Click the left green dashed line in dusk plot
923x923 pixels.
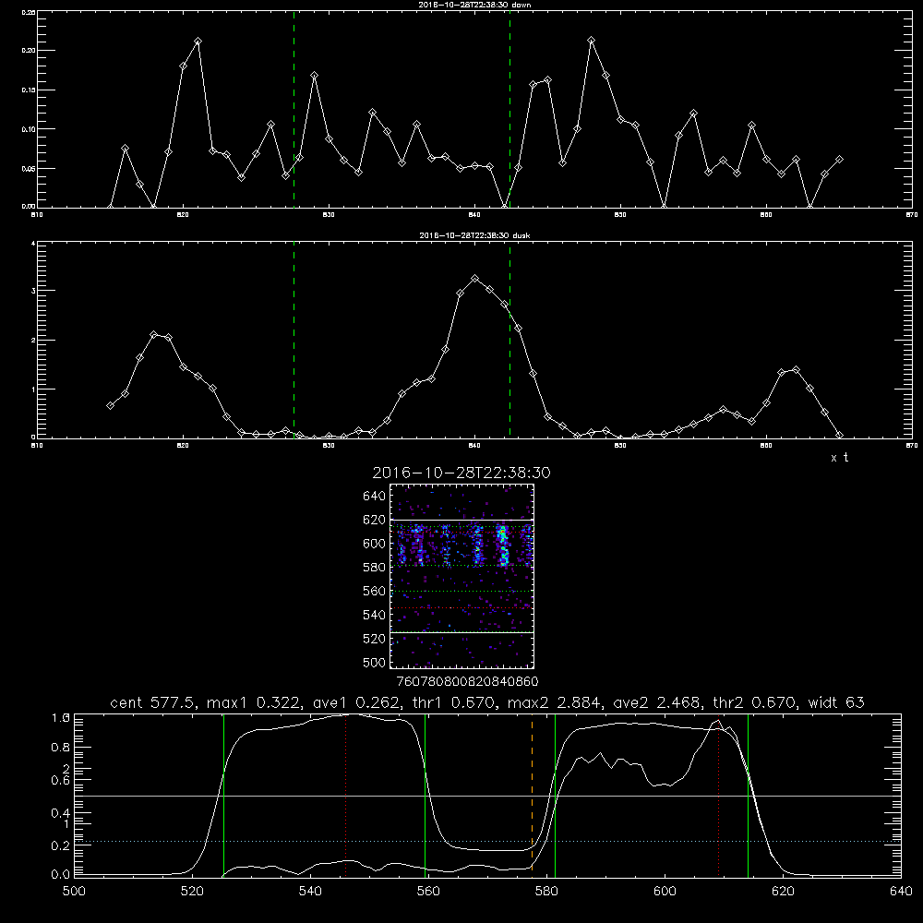pos(294,340)
